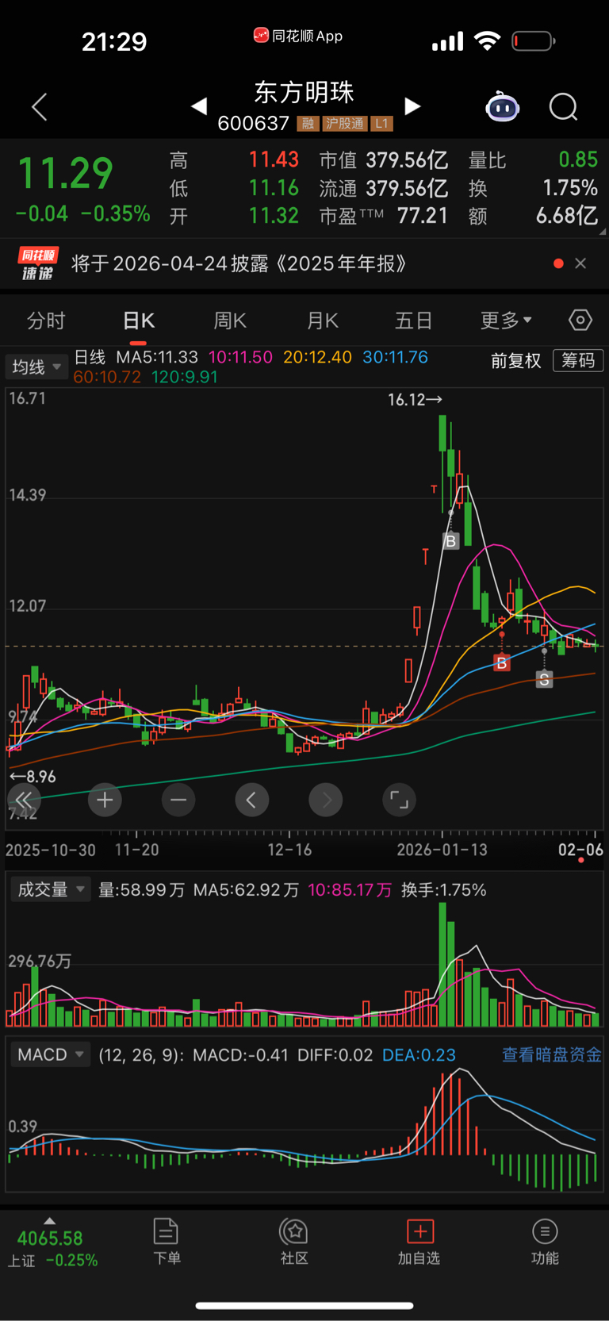Tap the gray B buy marker on chart
The width and height of the screenshot is (609, 1321).
point(450,541)
